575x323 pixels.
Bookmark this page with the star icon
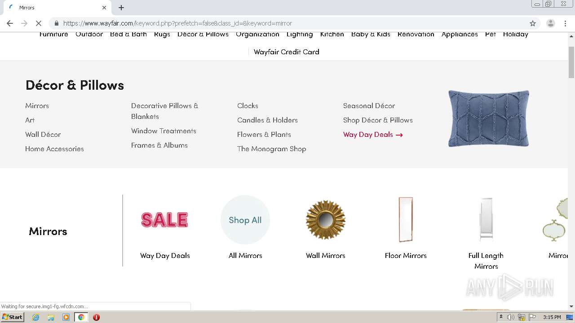533,23
